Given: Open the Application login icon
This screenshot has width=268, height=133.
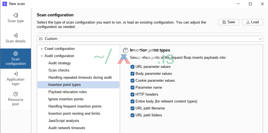Looking at the screenshot, I should [x=15, y=74].
